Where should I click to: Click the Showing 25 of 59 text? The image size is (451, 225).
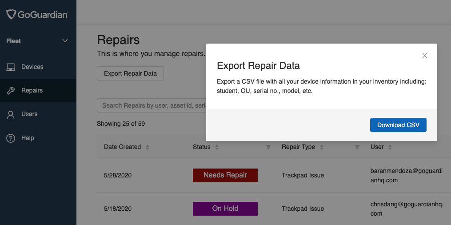pyautogui.click(x=121, y=124)
